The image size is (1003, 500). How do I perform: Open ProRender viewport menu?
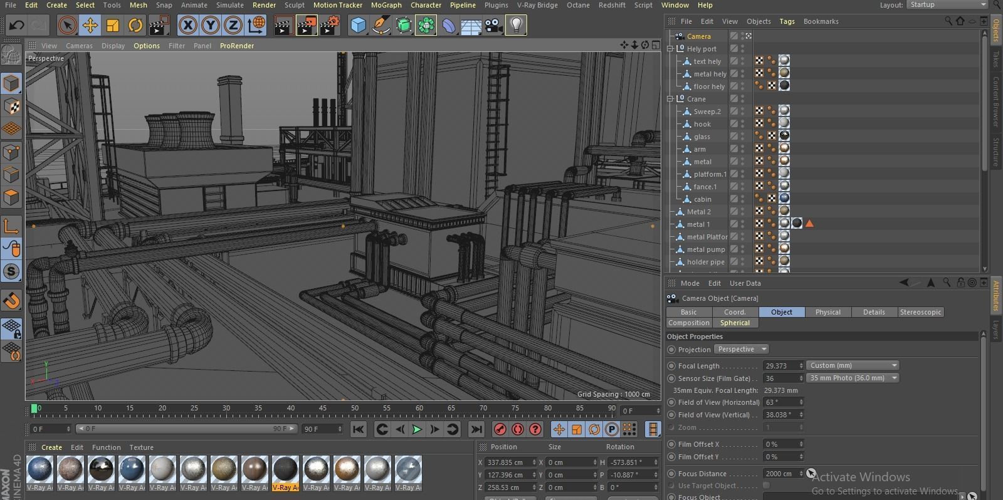tap(237, 46)
